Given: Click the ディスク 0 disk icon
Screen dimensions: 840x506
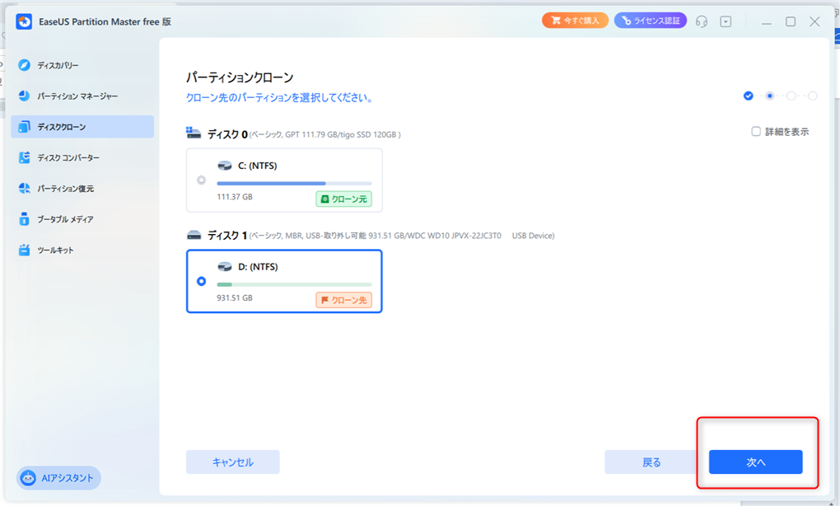Looking at the screenshot, I should 194,133.
